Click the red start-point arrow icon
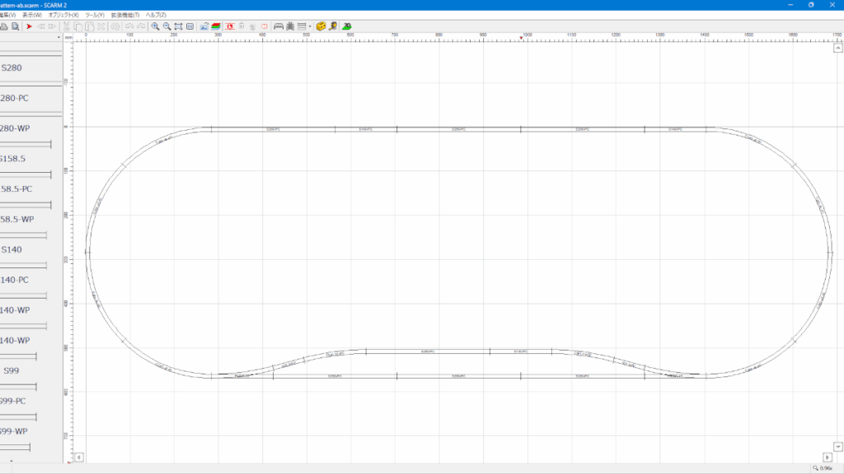 pyautogui.click(x=29, y=26)
